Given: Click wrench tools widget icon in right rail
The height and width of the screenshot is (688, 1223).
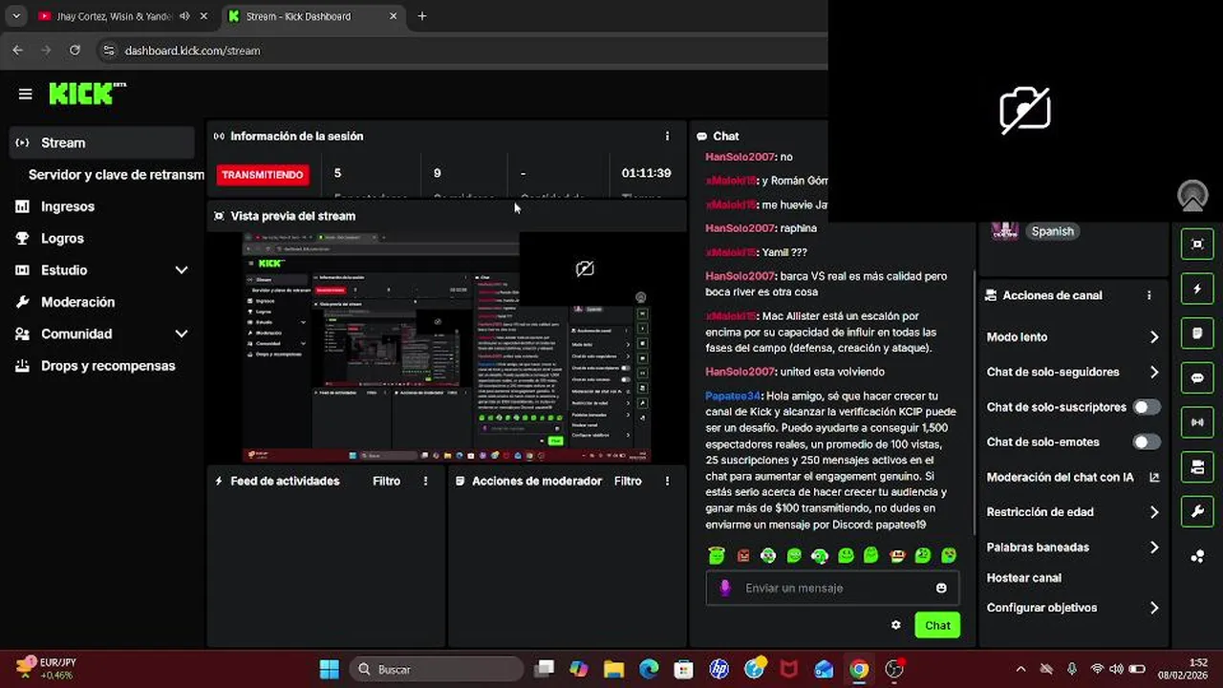Looking at the screenshot, I should [x=1197, y=511].
